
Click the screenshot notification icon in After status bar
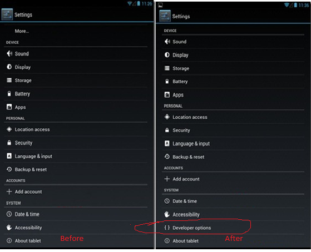pos(160,6)
